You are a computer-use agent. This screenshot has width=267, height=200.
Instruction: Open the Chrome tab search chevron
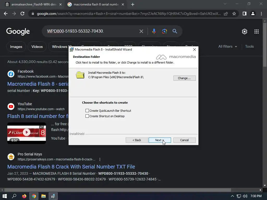click(225, 4)
